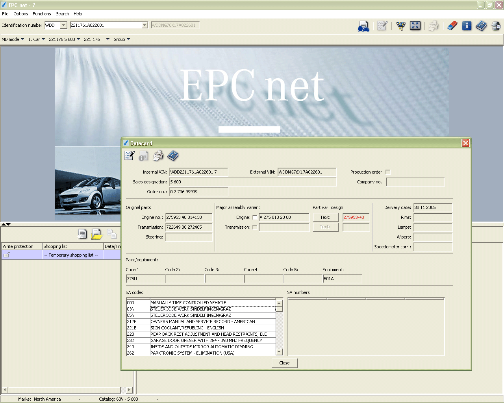Select SA code 212B Owners Manual row
Viewport: 504px width, 403px height.
(201, 322)
